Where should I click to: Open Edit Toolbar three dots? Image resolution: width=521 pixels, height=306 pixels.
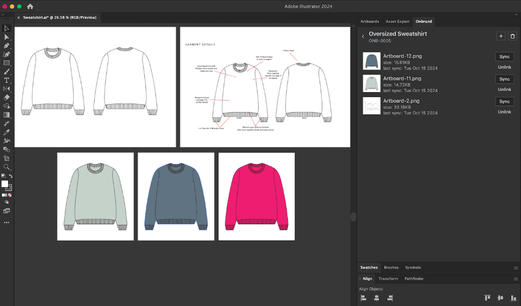[6, 222]
